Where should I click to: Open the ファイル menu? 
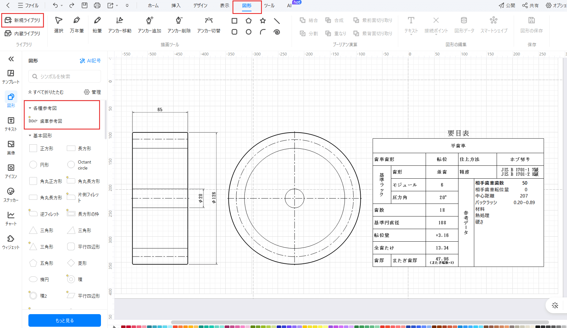(28, 5)
